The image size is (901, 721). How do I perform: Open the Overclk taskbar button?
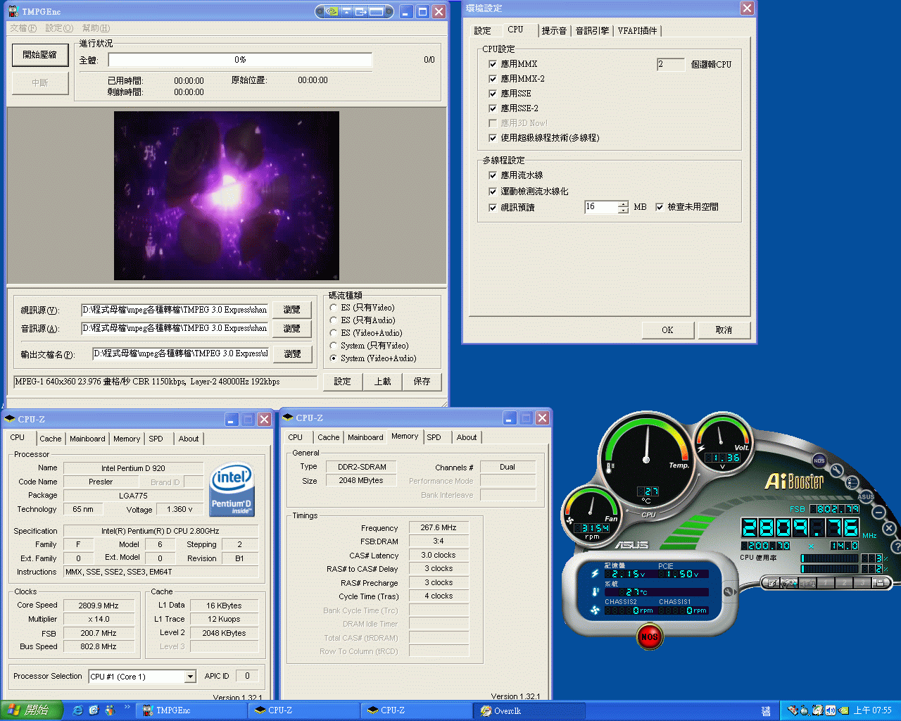click(x=529, y=710)
